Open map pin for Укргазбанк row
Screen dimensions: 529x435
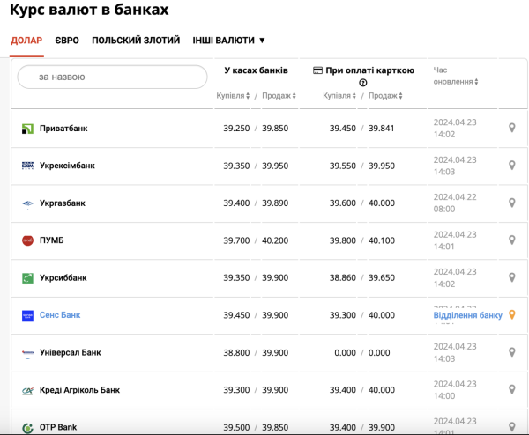(511, 203)
